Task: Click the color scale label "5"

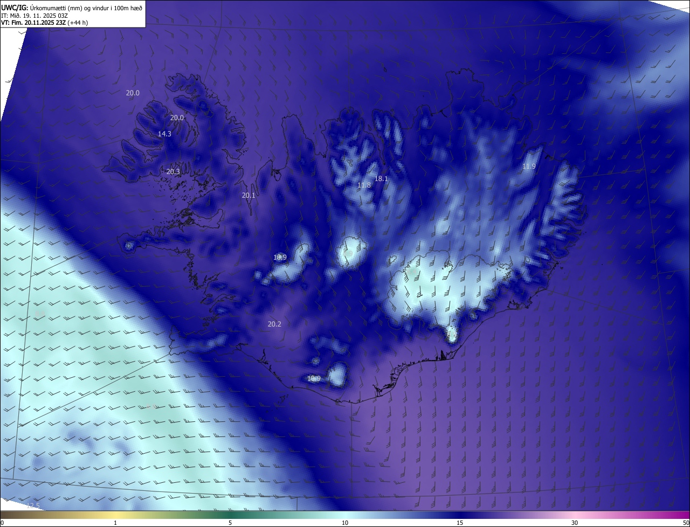Action: (230, 523)
